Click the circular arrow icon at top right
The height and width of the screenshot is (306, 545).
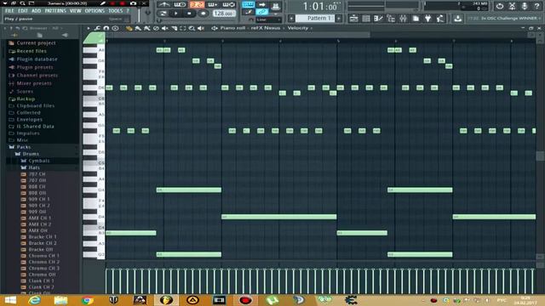[500, 6]
